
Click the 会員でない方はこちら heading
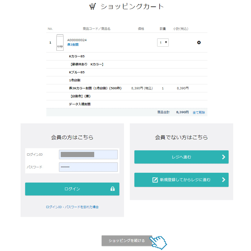[181, 137]
